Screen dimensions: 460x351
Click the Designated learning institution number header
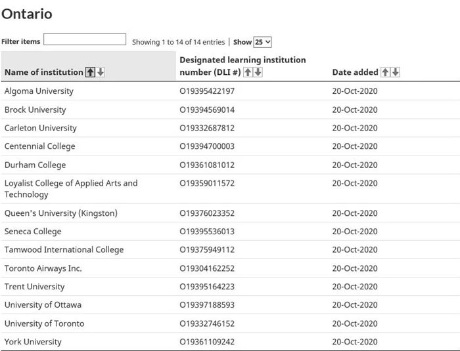[242, 66]
